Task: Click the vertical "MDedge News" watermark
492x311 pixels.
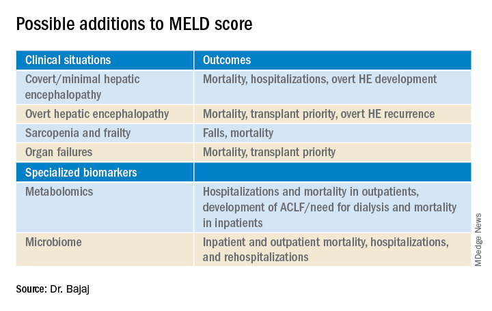Action: point(479,239)
